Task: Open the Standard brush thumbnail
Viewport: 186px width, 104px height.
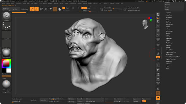Action: click(6, 17)
